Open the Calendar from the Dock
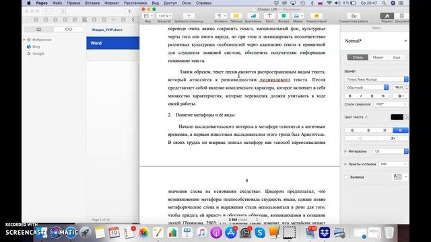Image resolution: width=431 pixels, height=242 pixels. tap(114, 233)
